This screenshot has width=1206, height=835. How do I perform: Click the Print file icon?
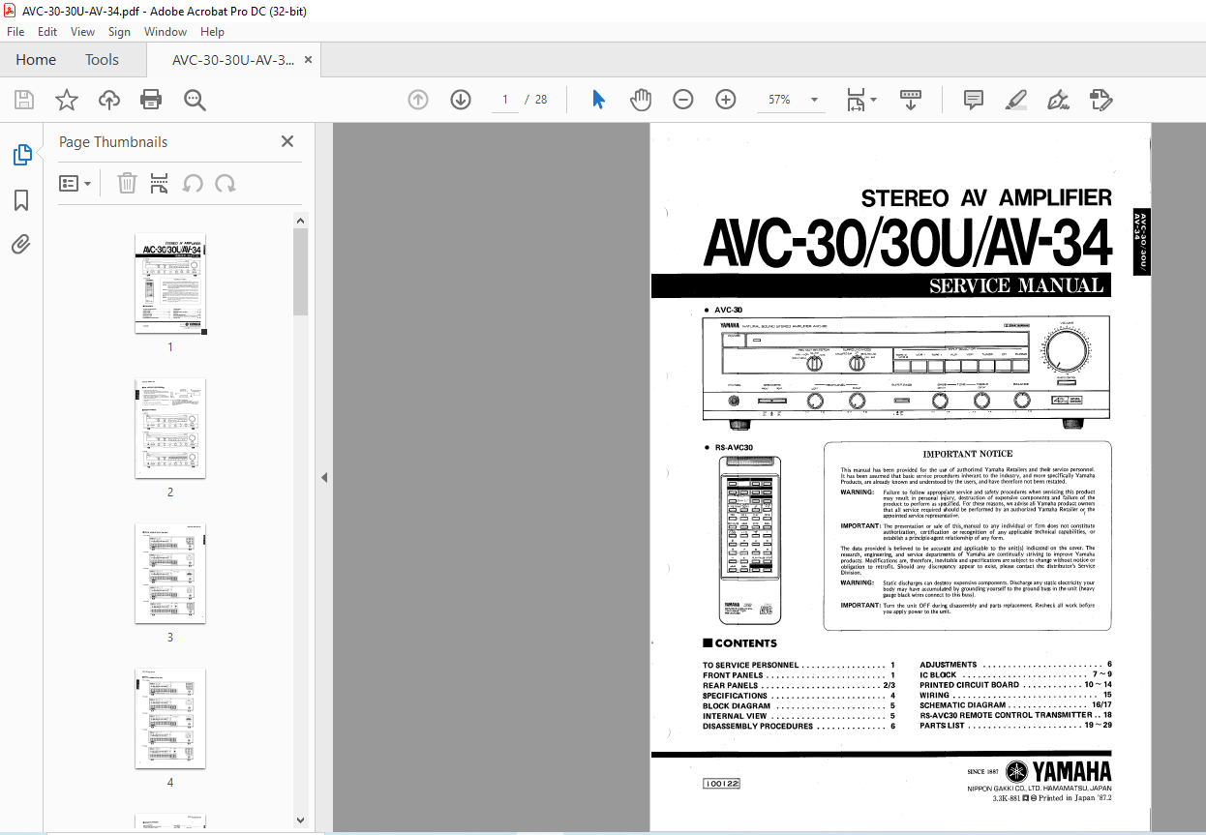tap(151, 100)
